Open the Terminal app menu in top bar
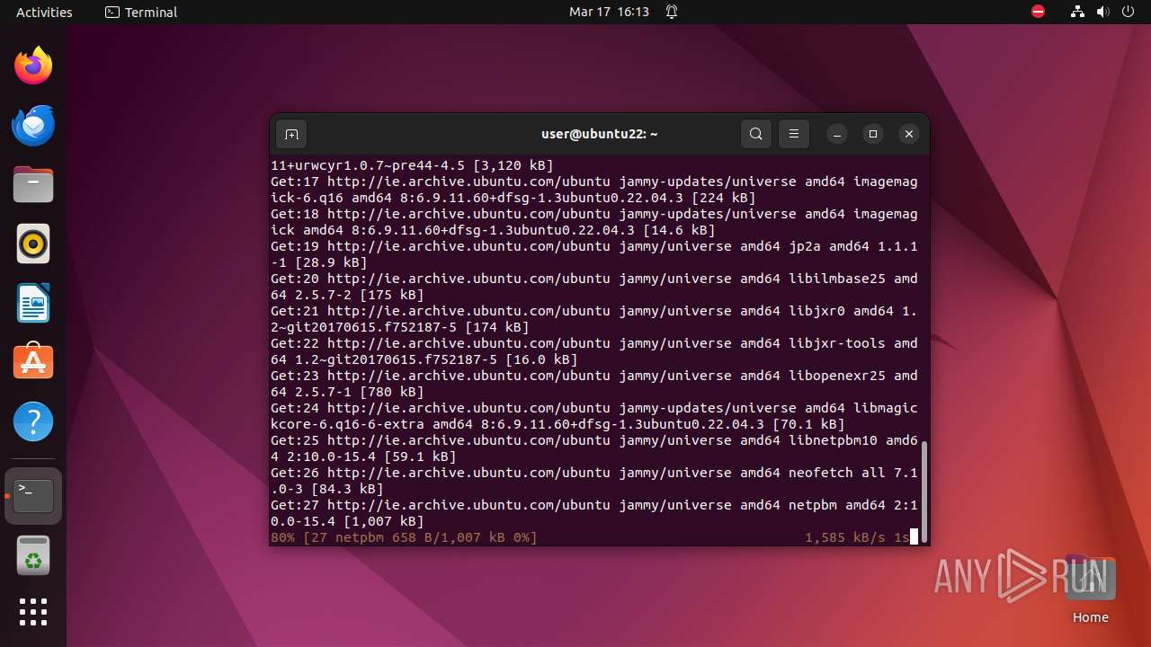 141,13
